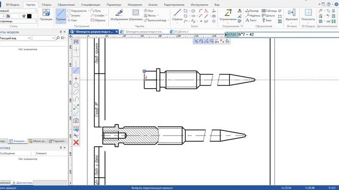Select the Окружность tool
339x190 pixels.
point(77,11)
